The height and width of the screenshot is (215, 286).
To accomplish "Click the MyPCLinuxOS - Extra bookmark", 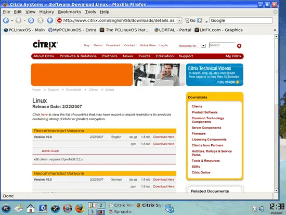I will click(72, 30).
